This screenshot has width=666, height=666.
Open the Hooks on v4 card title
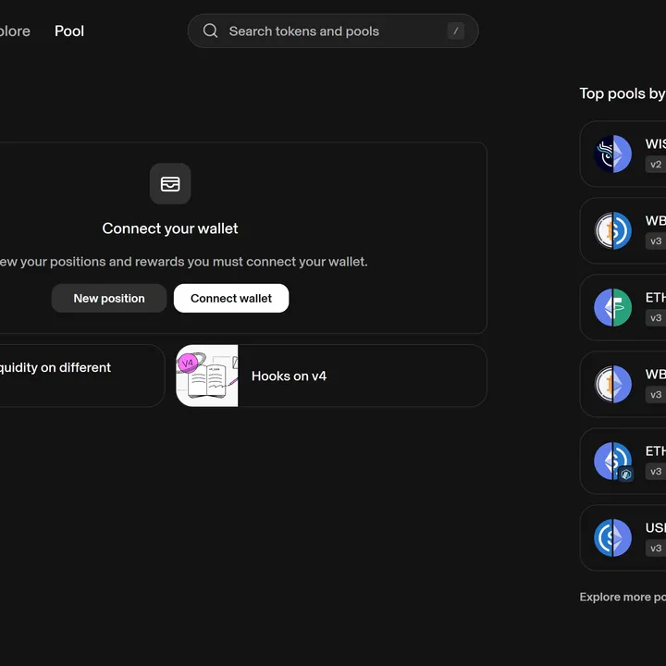pyautogui.click(x=289, y=376)
